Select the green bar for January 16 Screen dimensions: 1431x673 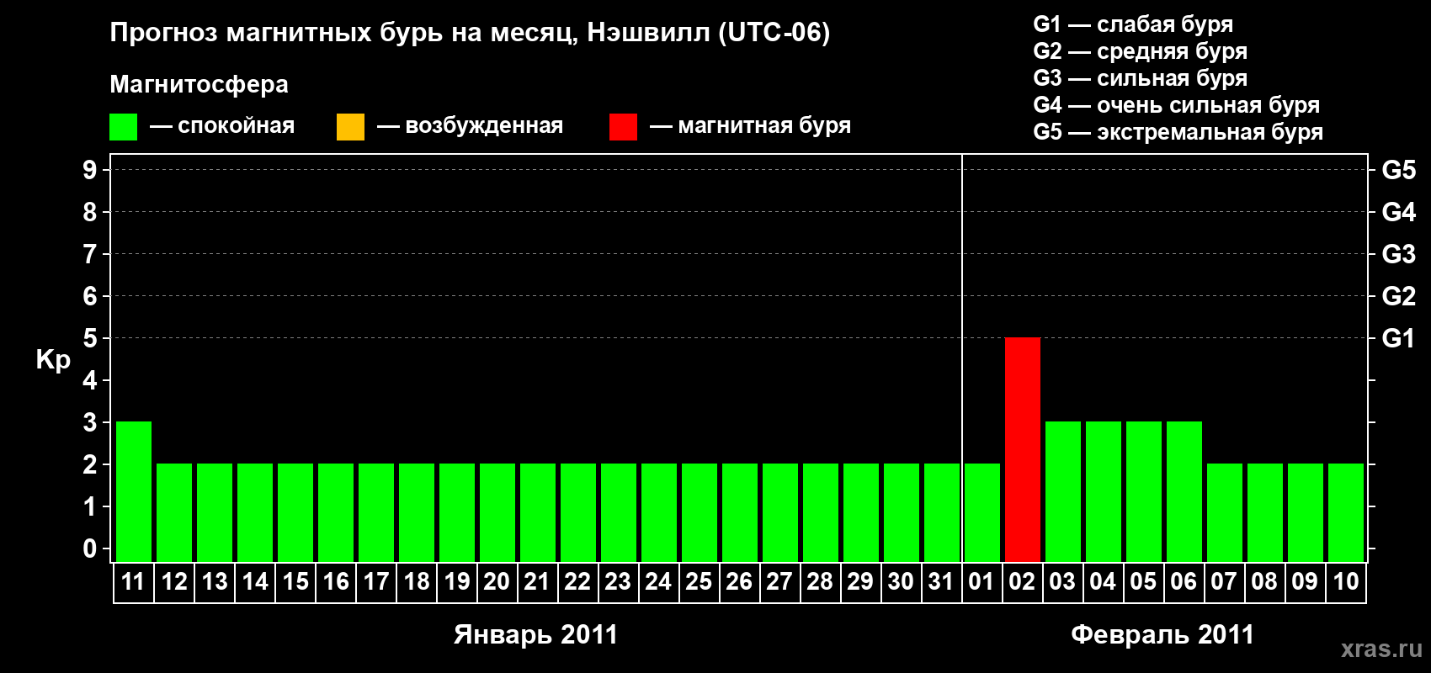(x=336, y=512)
